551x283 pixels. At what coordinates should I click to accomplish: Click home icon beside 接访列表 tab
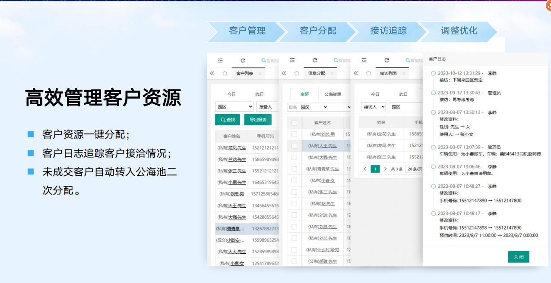[x=368, y=74]
